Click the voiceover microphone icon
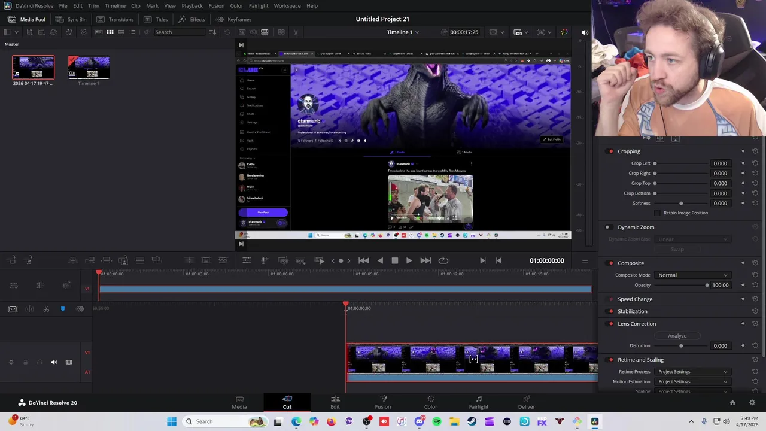 (264, 260)
